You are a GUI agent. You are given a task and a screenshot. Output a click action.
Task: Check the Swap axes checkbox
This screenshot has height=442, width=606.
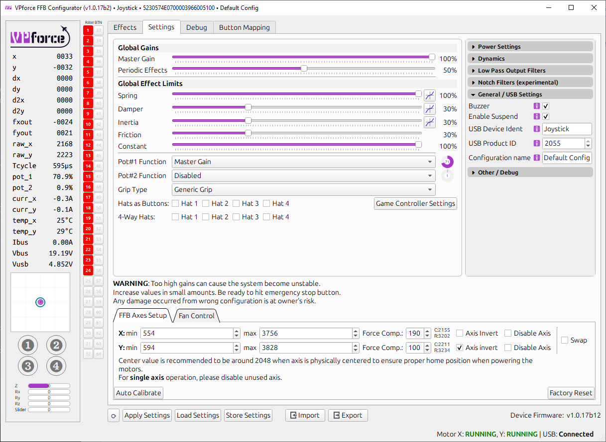pyautogui.click(x=565, y=340)
